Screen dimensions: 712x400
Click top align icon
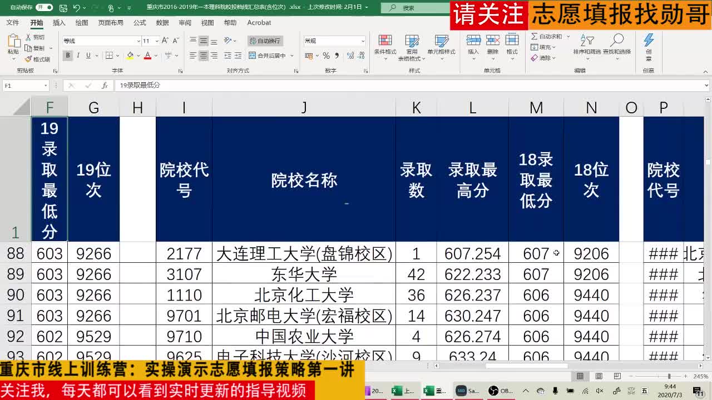click(x=193, y=41)
